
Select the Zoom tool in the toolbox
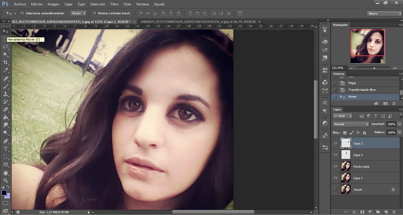pyautogui.click(x=6, y=180)
